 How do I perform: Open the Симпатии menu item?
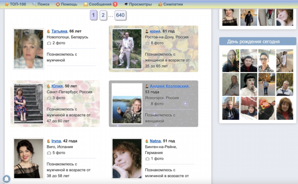pyautogui.click(x=173, y=4)
